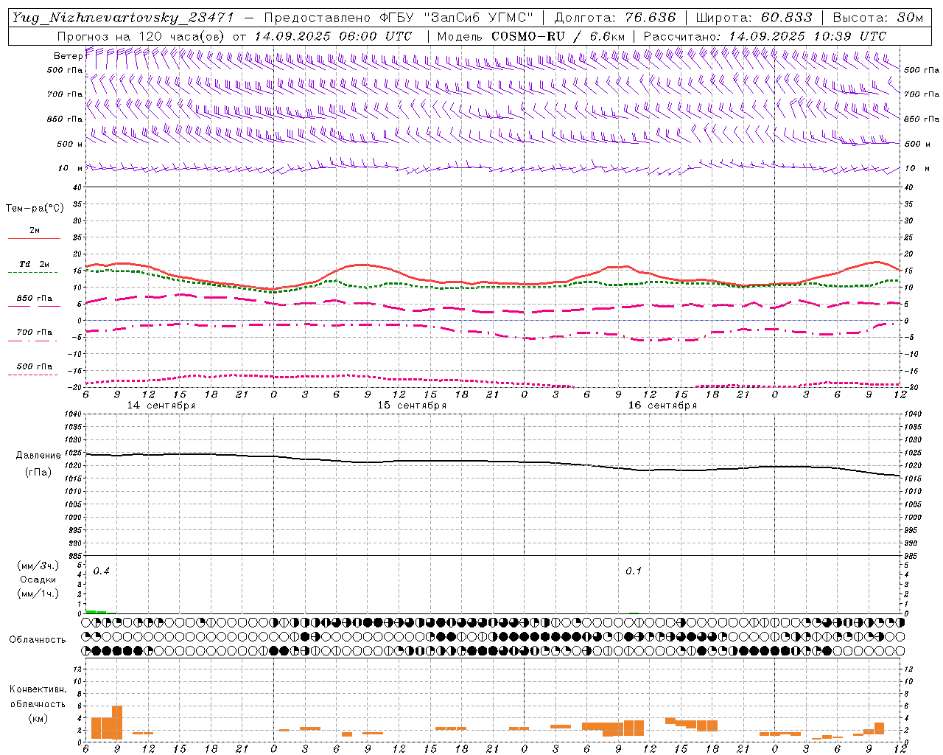Click the 'Конвективн.' convective cloud label

point(38,689)
